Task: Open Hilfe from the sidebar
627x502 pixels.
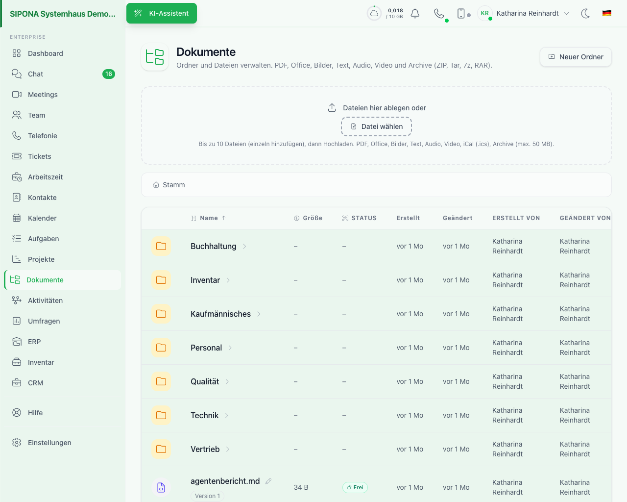Action: click(63, 413)
